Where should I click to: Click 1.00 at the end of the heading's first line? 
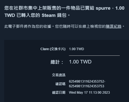pos(120,8)
